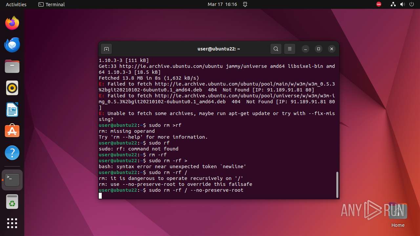Click the 'sudo rm >rf' command line
The width and height of the screenshot is (420, 236).
click(140, 125)
